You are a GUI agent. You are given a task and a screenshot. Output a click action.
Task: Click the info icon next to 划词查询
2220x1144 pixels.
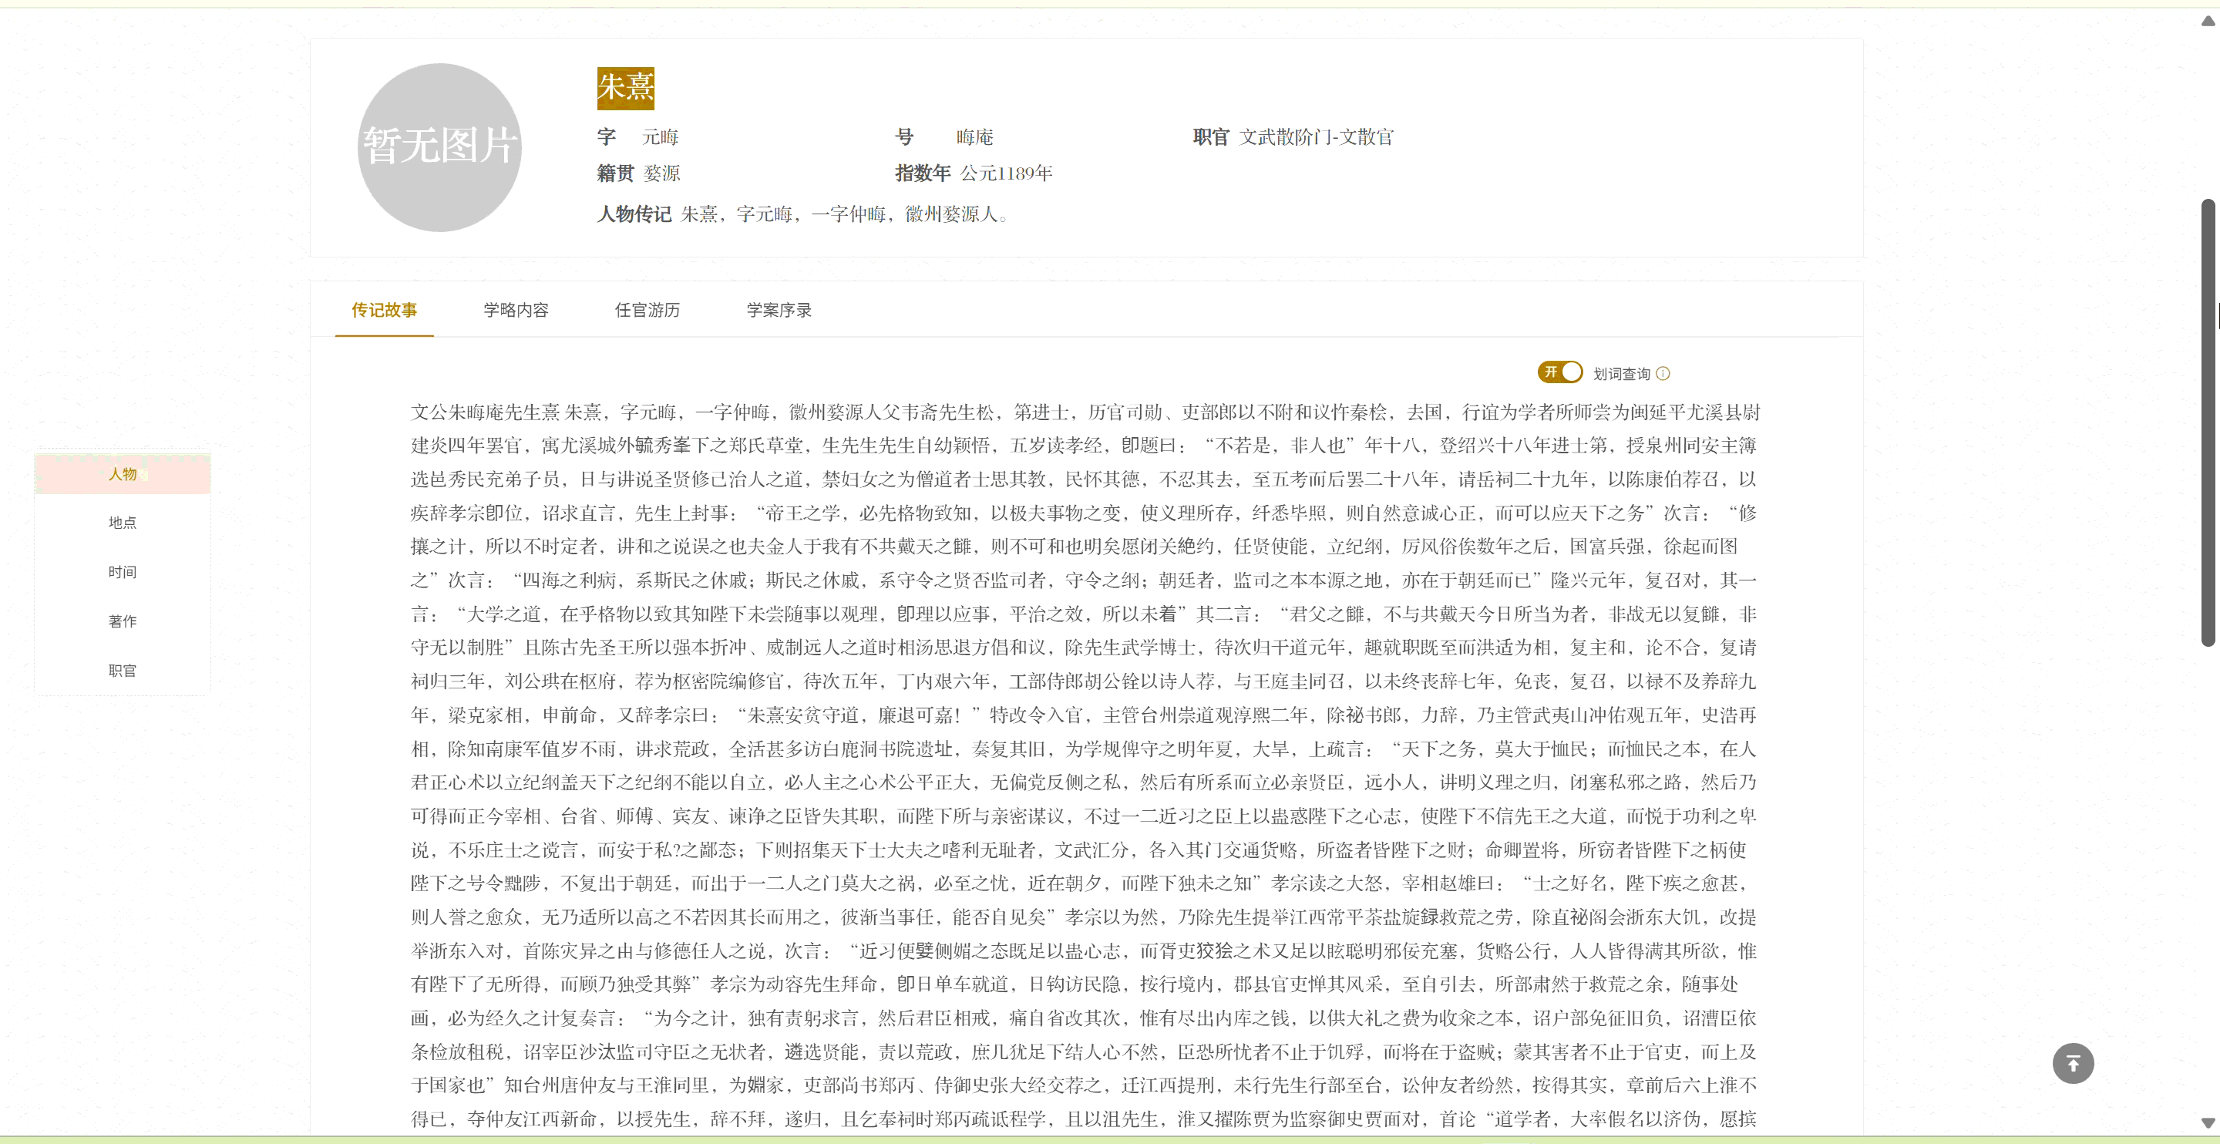[1663, 373]
